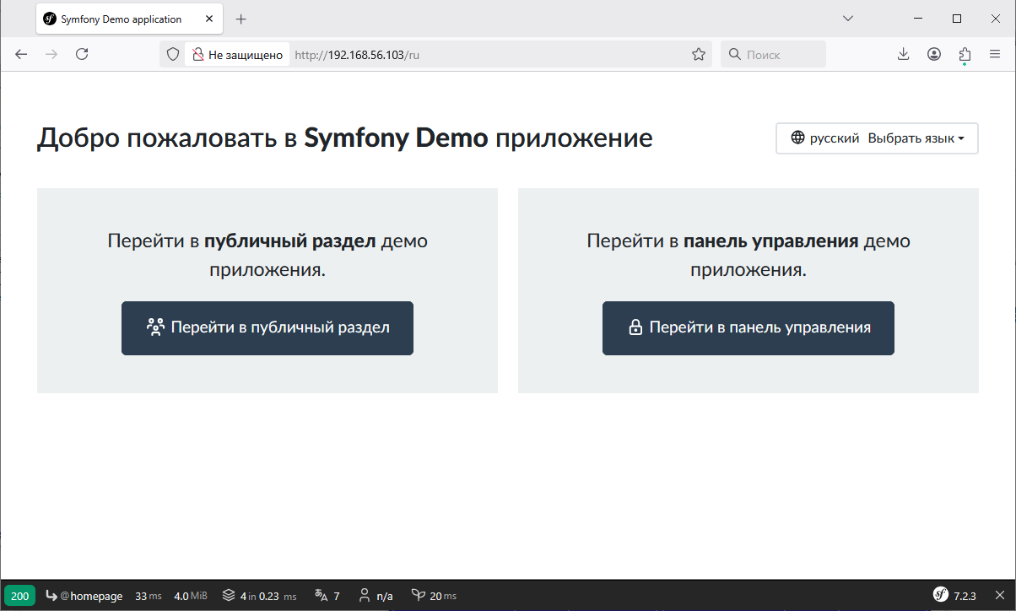
Task: Open the cache panel showing 4 in 0.23 ms
Action: tap(259, 596)
